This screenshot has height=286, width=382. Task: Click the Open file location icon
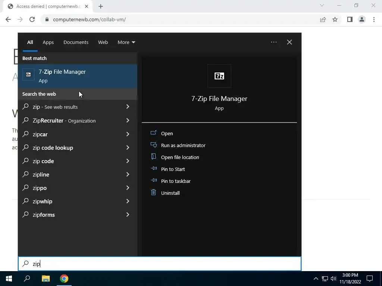coord(153,156)
